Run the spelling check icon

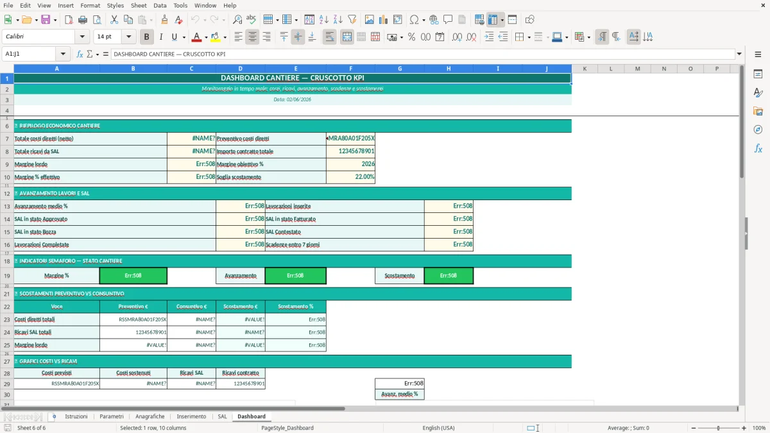click(x=252, y=19)
